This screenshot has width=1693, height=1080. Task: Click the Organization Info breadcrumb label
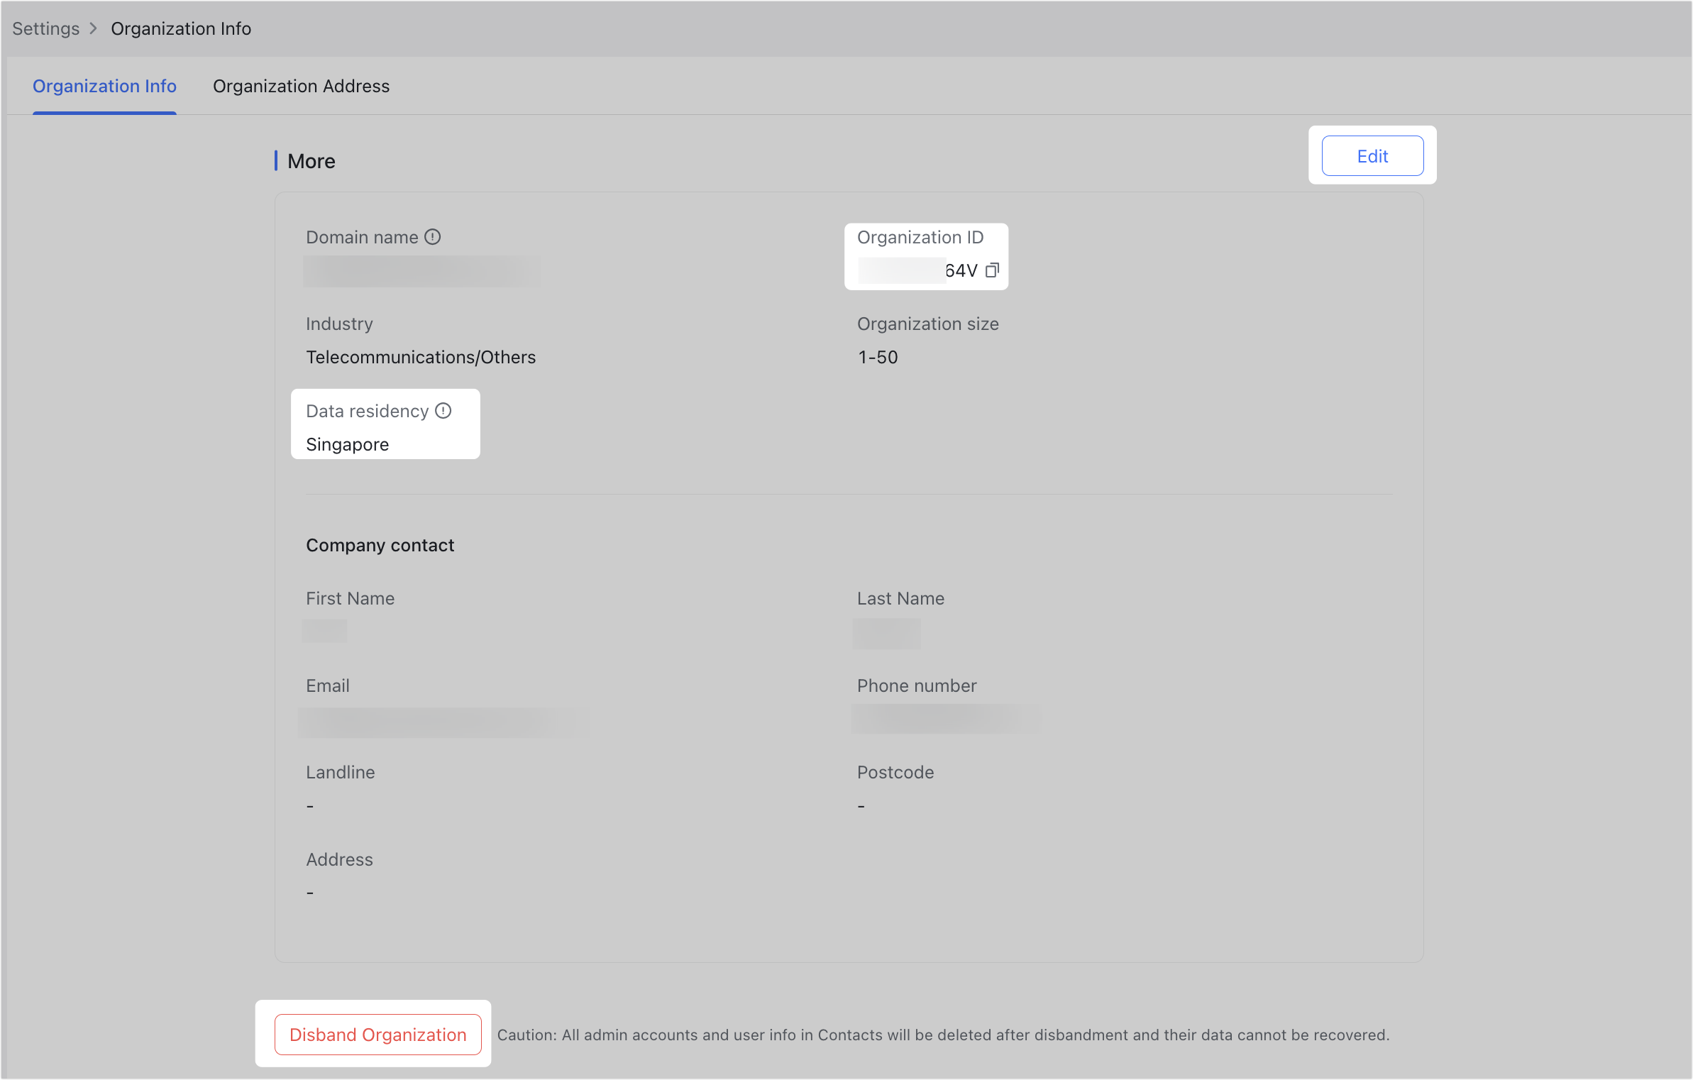181,28
